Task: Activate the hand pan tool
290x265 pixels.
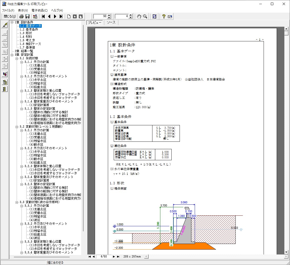Action: pos(139,16)
